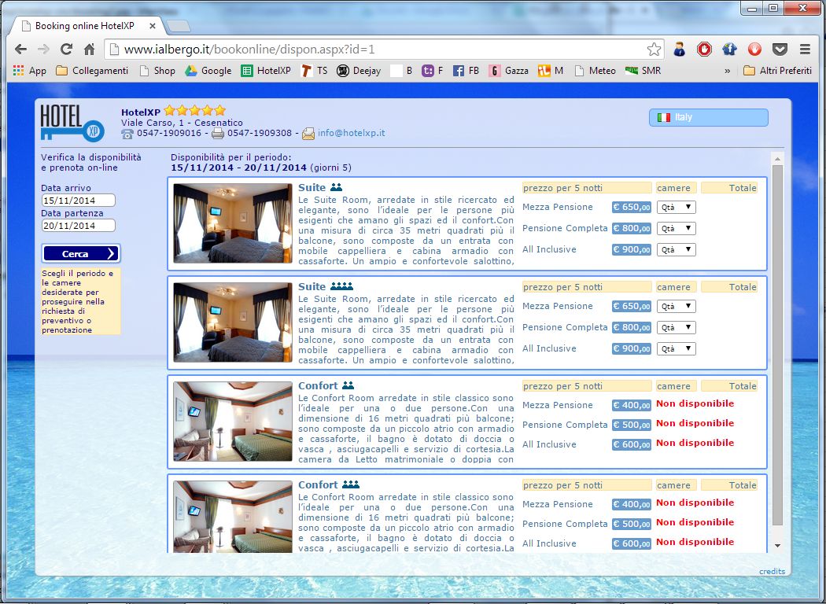
Task: Open the TS bookmark
Action: pos(315,71)
